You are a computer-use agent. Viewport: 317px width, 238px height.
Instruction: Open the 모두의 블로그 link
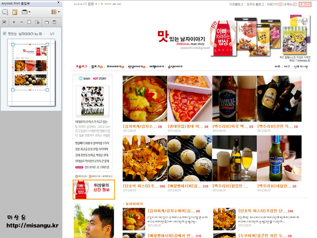tap(255, 4)
